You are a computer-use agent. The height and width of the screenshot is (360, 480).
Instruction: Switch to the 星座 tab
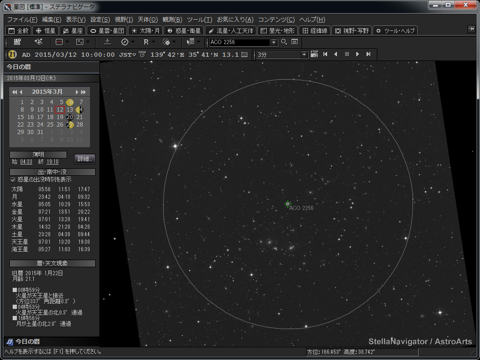pyautogui.click(x=73, y=30)
